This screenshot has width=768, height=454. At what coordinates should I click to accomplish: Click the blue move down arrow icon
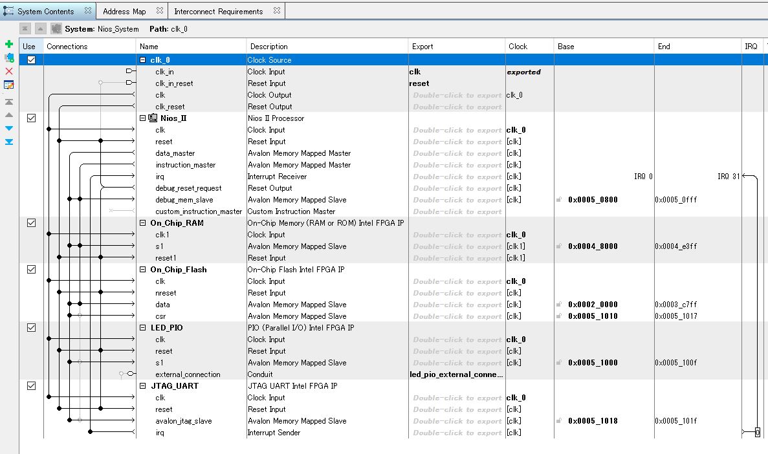pyautogui.click(x=9, y=128)
